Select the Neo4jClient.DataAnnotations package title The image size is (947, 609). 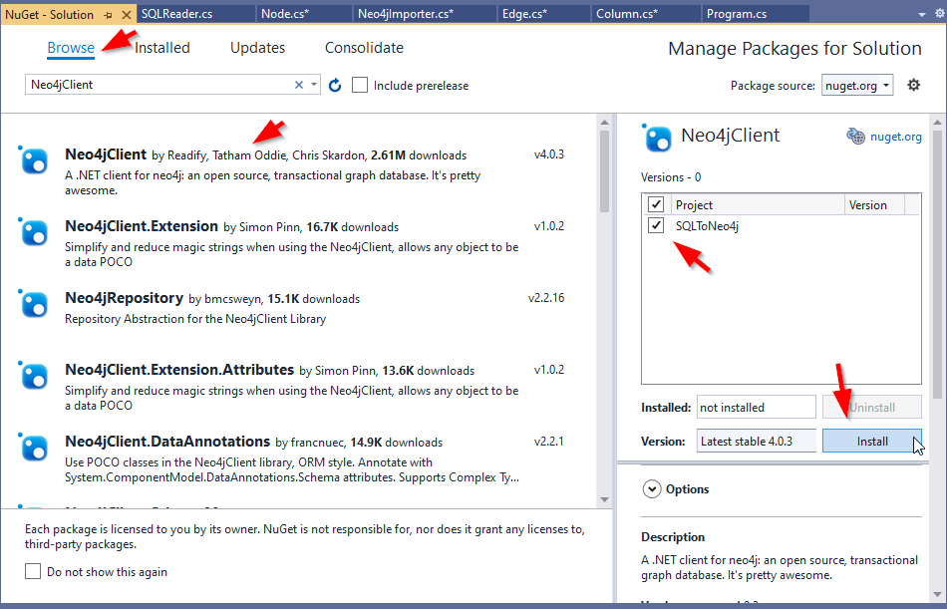point(167,443)
